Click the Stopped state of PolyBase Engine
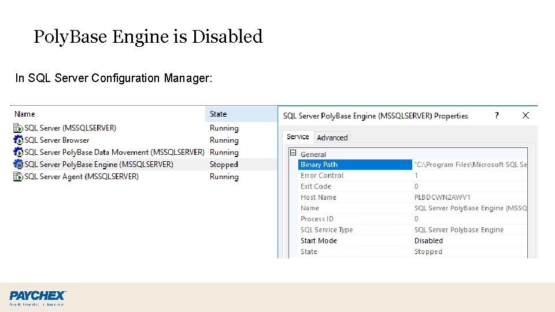 (x=224, y=165)
